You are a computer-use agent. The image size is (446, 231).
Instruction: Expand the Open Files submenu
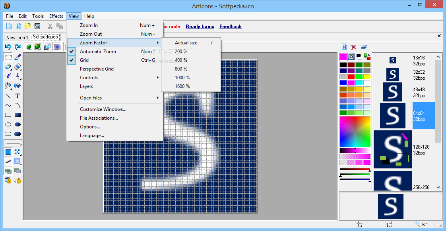tap(115, 98)
